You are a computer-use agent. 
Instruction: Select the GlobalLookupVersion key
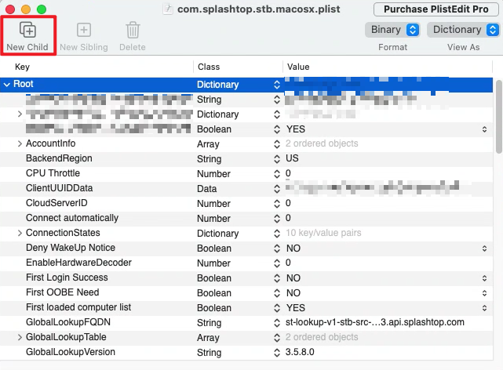71,352
